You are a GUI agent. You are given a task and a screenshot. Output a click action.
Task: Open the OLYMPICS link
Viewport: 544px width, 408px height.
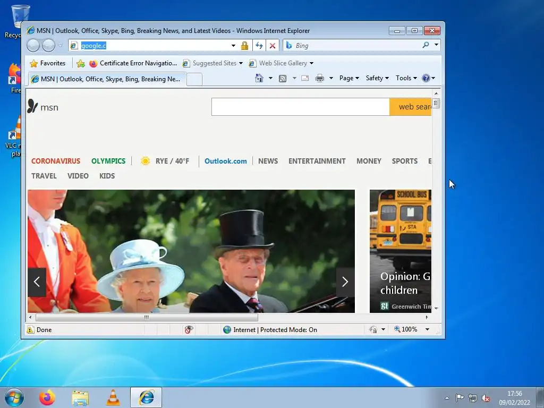108,161
